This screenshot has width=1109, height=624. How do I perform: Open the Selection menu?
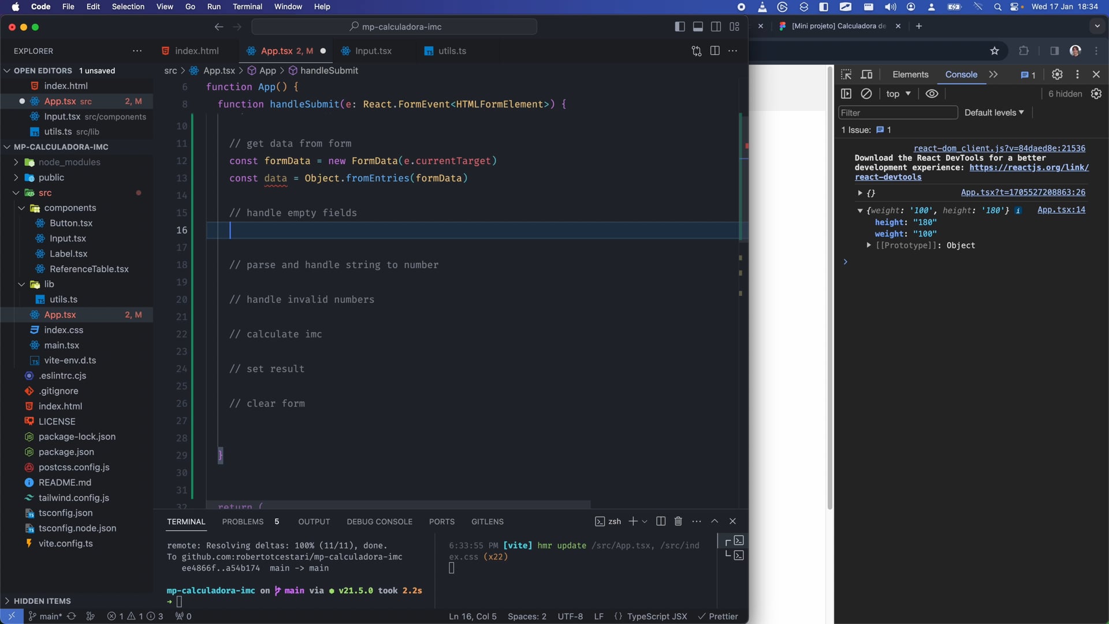tap(128, 6)
